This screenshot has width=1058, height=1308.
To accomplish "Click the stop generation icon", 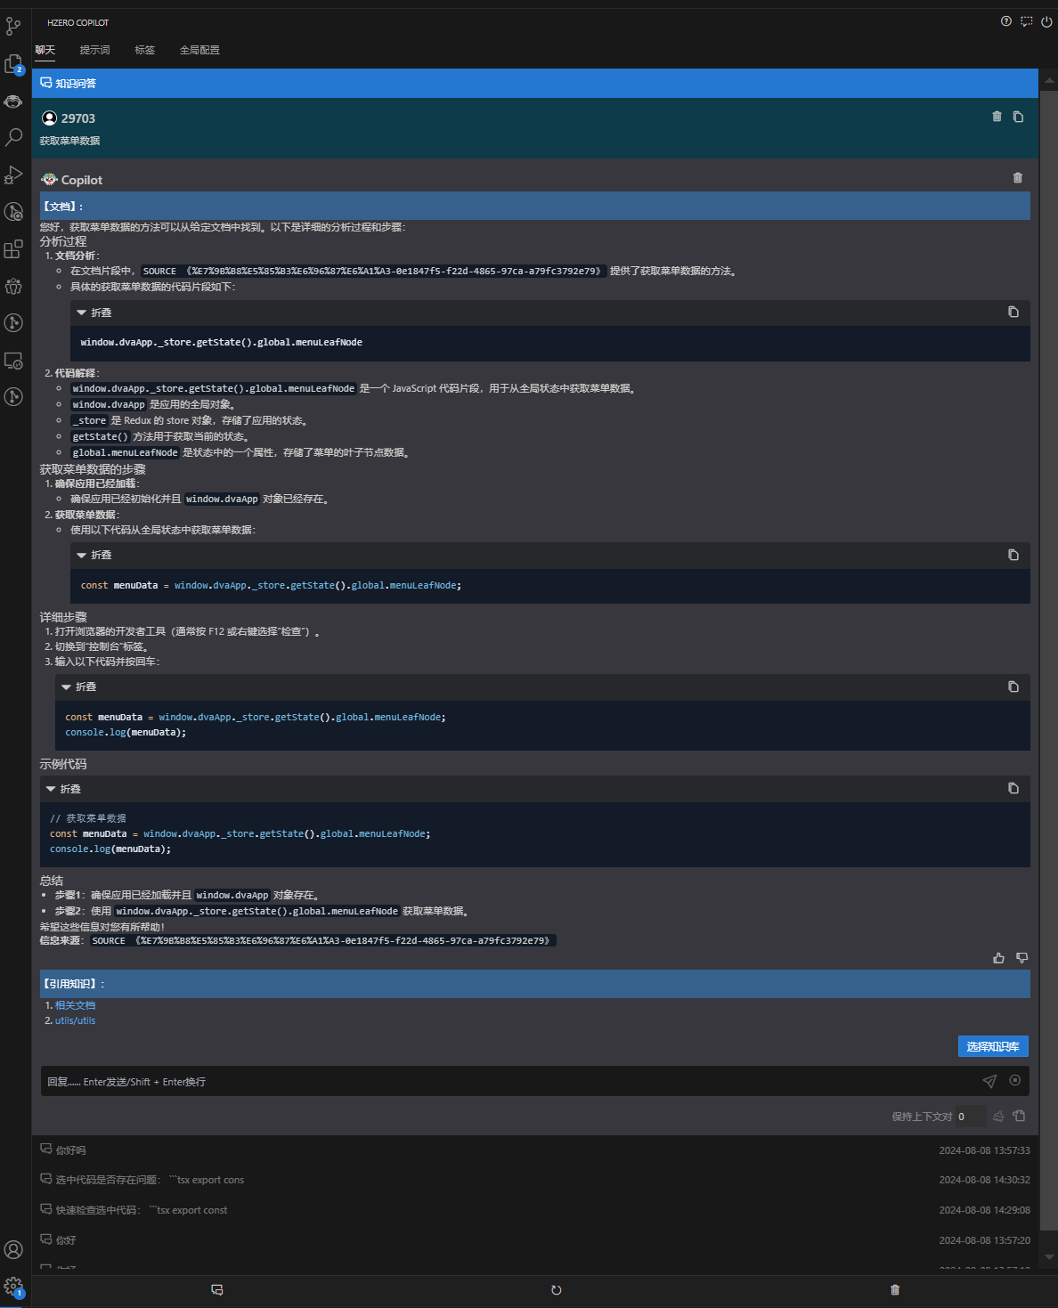I will (1015, 1080).
